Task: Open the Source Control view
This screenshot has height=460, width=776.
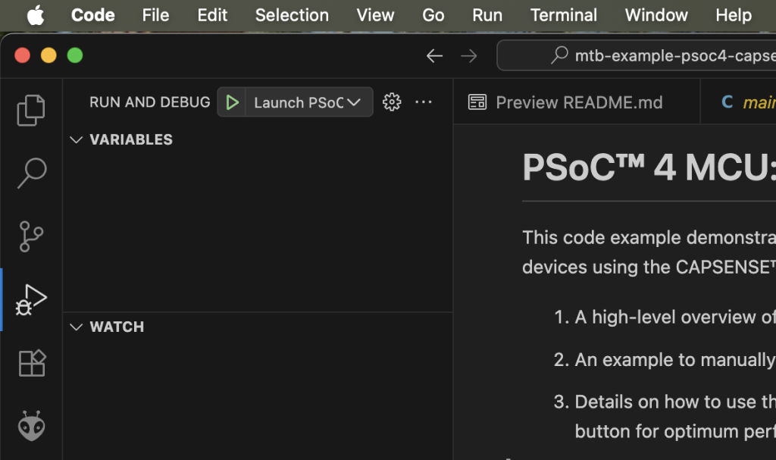Action: coord(31,236)
